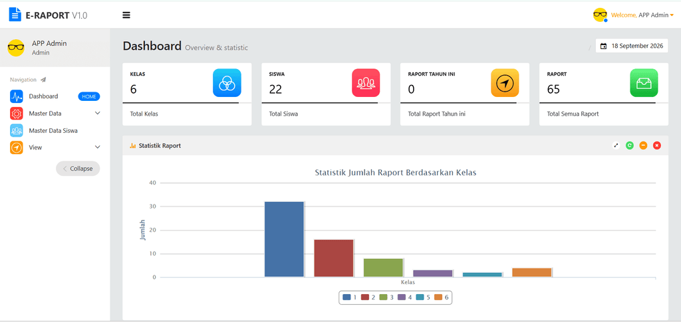The width and height of the screenshot is (681, 322).
Task: Click the calendar icon beside date
Action: 604,46
